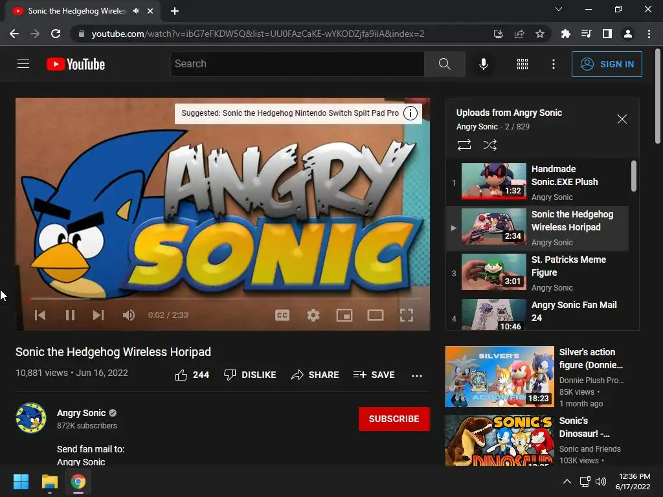
Task: Open the suggested Split Pad Pro card
Action: point(290,113)
